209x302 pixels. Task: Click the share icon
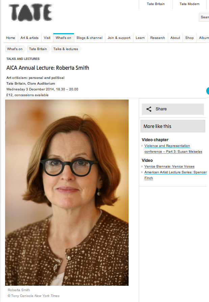[149, 109]
